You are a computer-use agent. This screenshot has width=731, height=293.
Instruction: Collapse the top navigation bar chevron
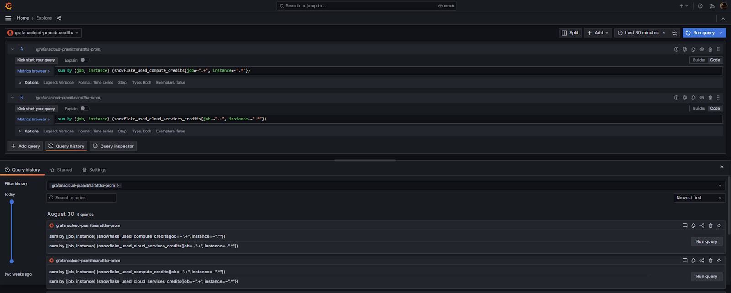[723, 19]
